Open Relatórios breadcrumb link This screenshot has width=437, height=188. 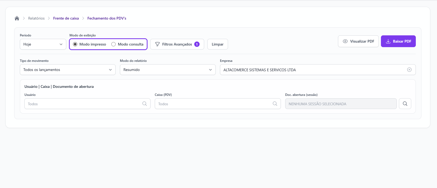(36, 18)
